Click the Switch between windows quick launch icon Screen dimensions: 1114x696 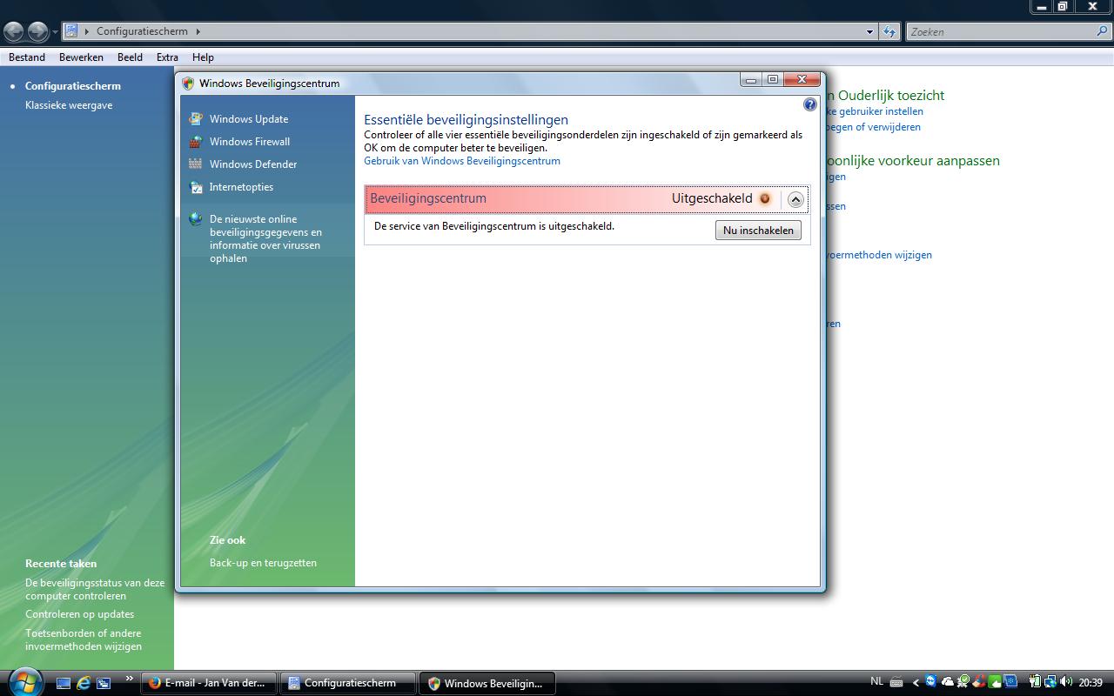pos(104,683)
